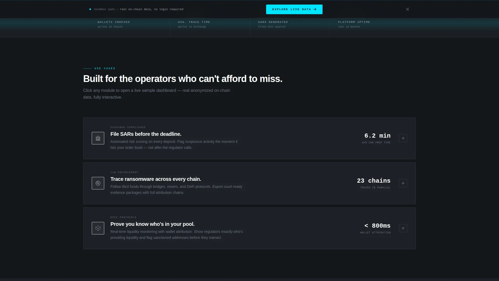
Task: Click the 6.2 min stat value
Action: pyautogui.click(x=377, y=136)
